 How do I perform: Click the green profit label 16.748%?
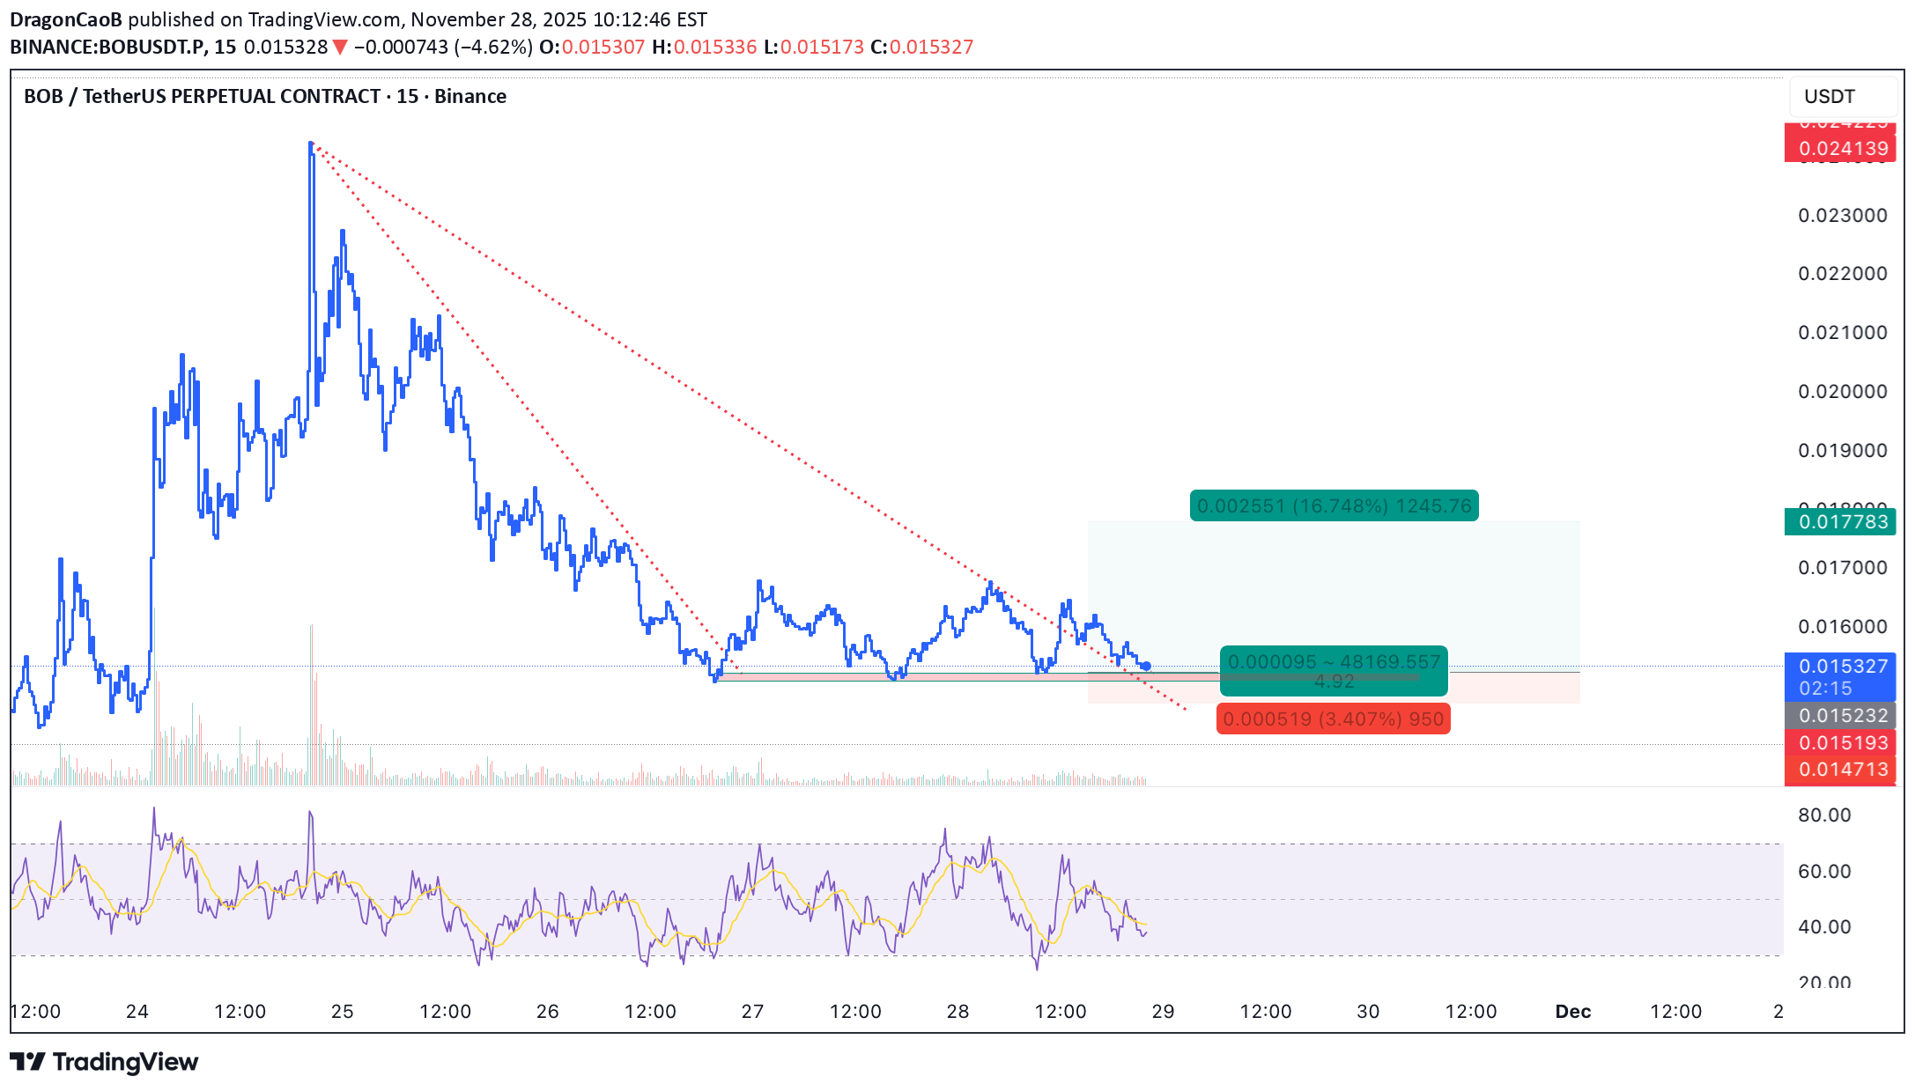pos(1334,506)
